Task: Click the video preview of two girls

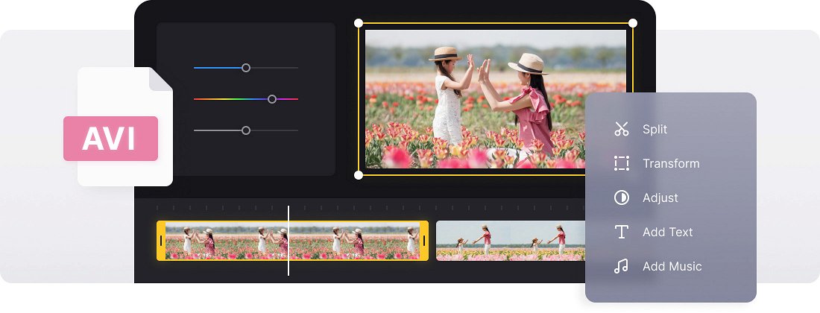Action: (x=495, y=99)
